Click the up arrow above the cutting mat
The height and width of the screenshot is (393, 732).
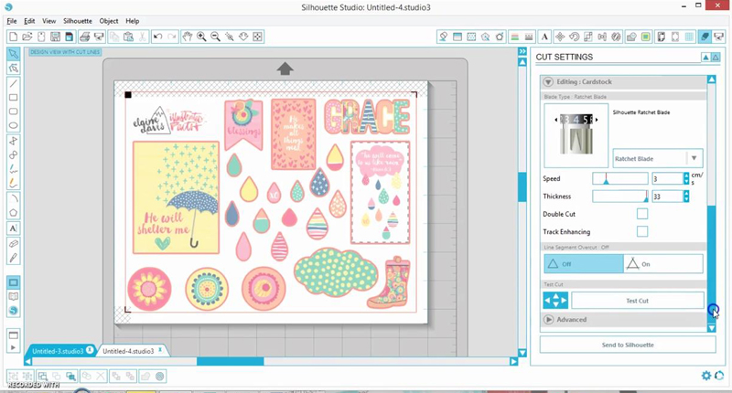285,69
